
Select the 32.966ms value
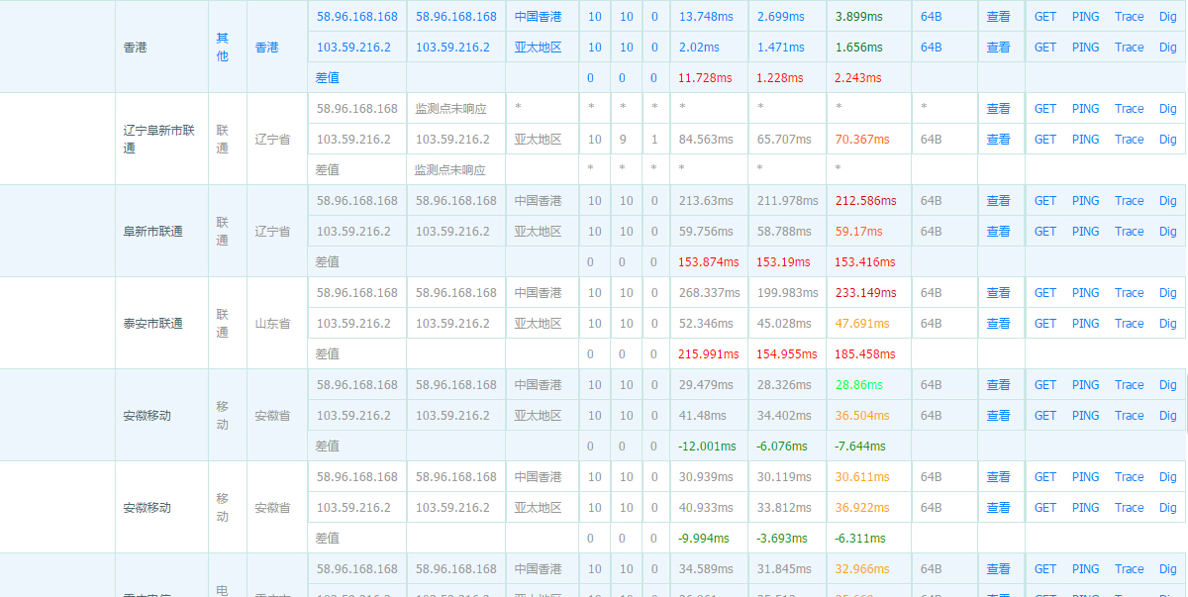point(863,569)
